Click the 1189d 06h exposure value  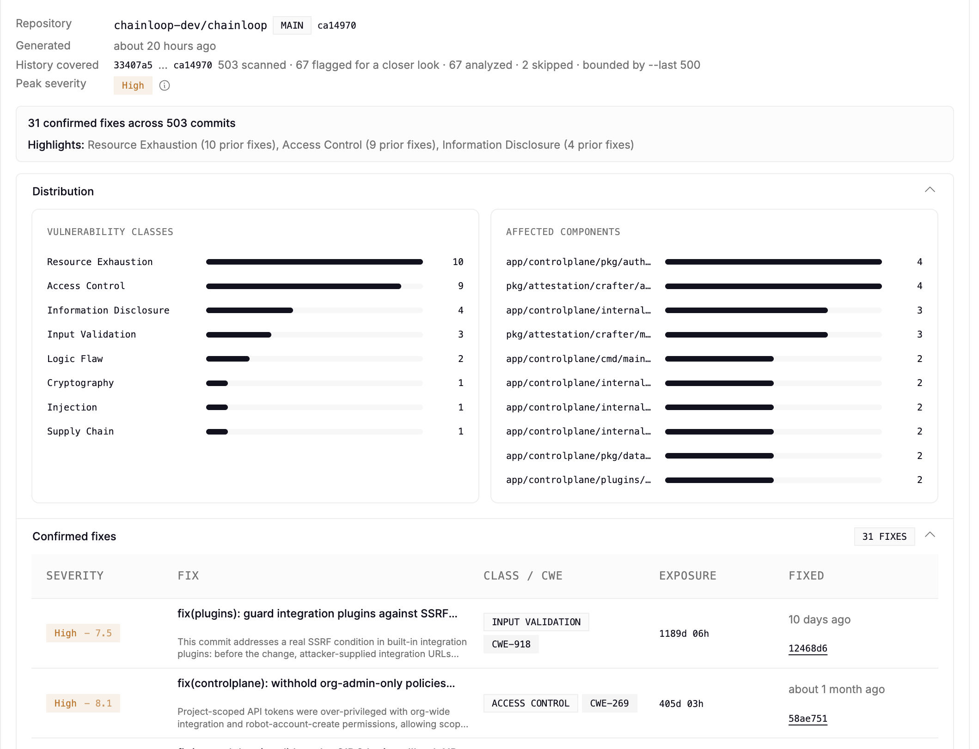[684, 634]
